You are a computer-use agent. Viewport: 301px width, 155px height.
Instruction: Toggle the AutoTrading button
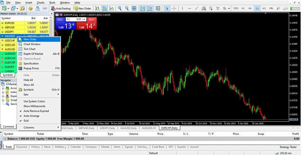point(61,8)
